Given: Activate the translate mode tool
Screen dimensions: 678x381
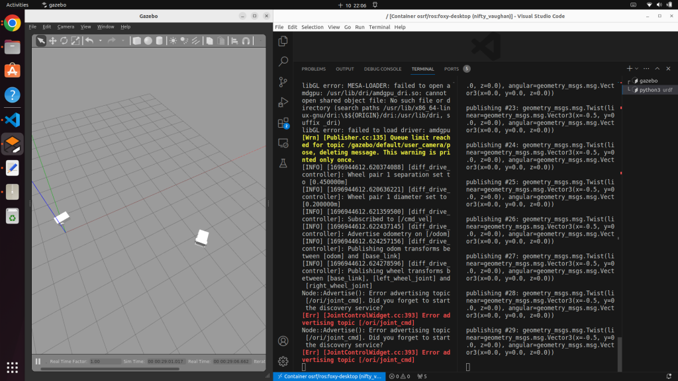Looking at the screenshot, I should 52,40.
